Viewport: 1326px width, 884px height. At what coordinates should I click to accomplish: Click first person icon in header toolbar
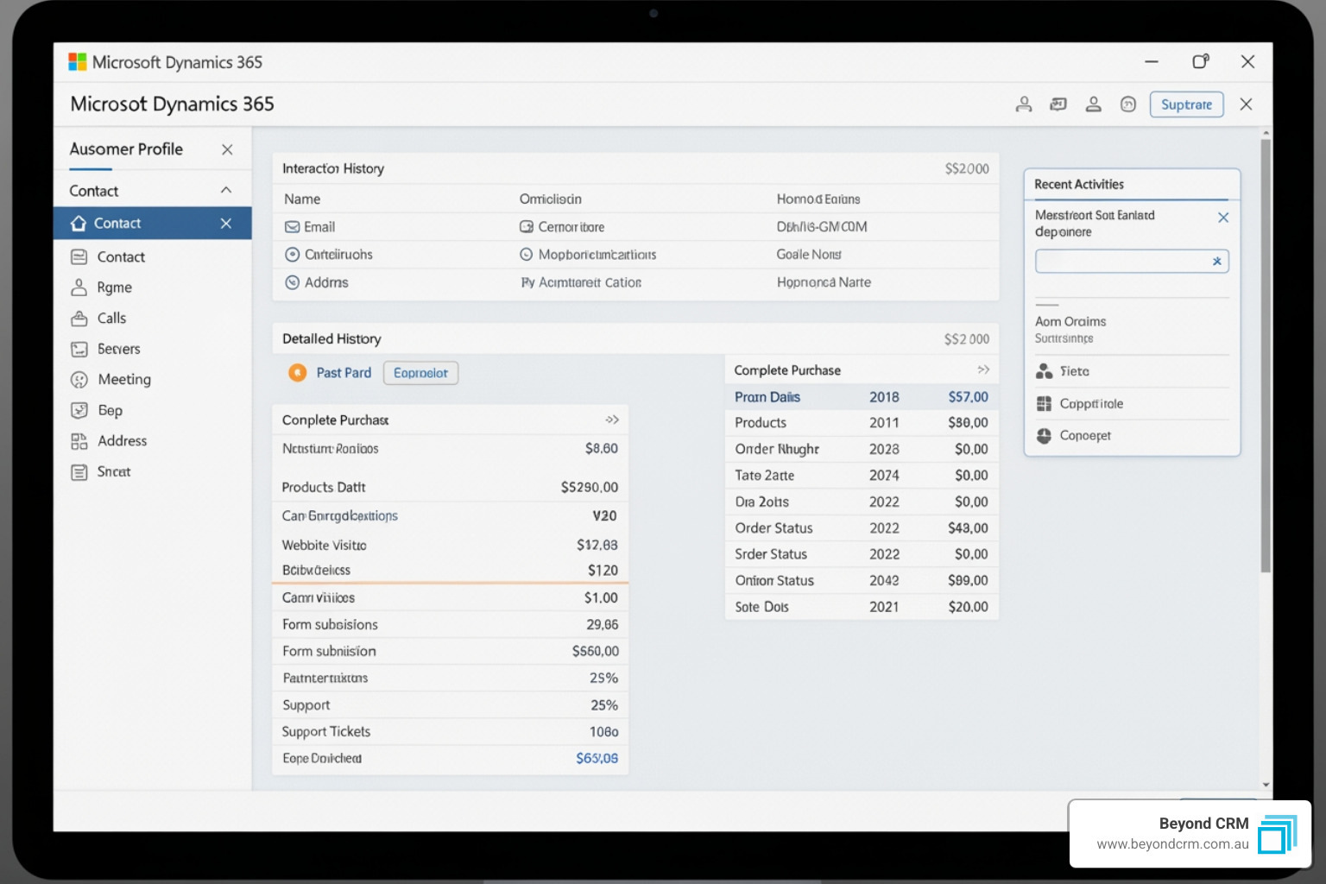click(1024, 104)
